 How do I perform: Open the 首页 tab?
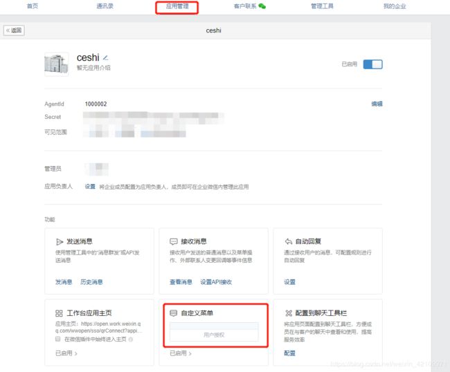click(33, 6)
